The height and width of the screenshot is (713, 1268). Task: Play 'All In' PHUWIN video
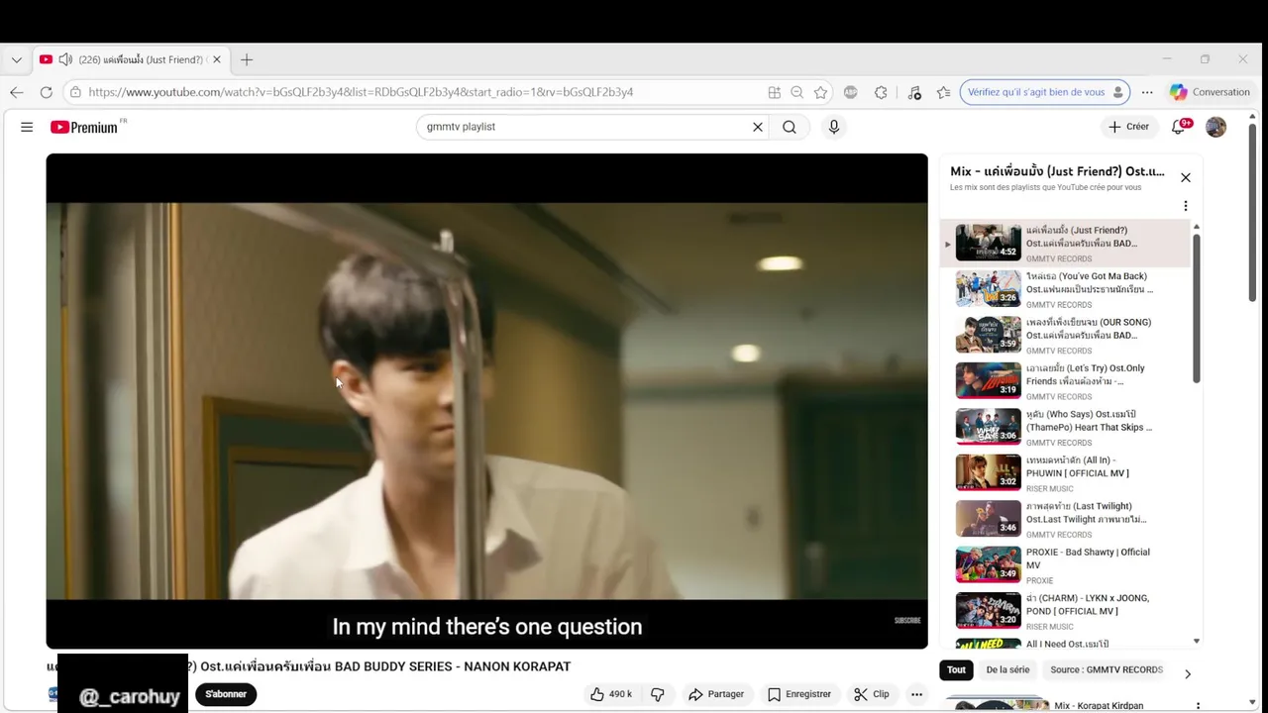click(x=1066, y=473)
